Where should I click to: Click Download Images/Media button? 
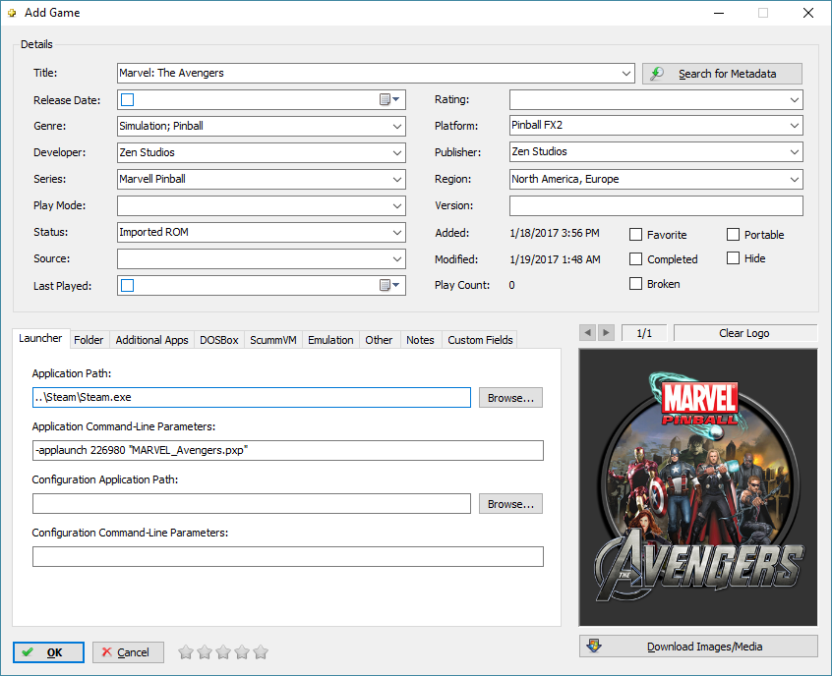tap(698, 647)
